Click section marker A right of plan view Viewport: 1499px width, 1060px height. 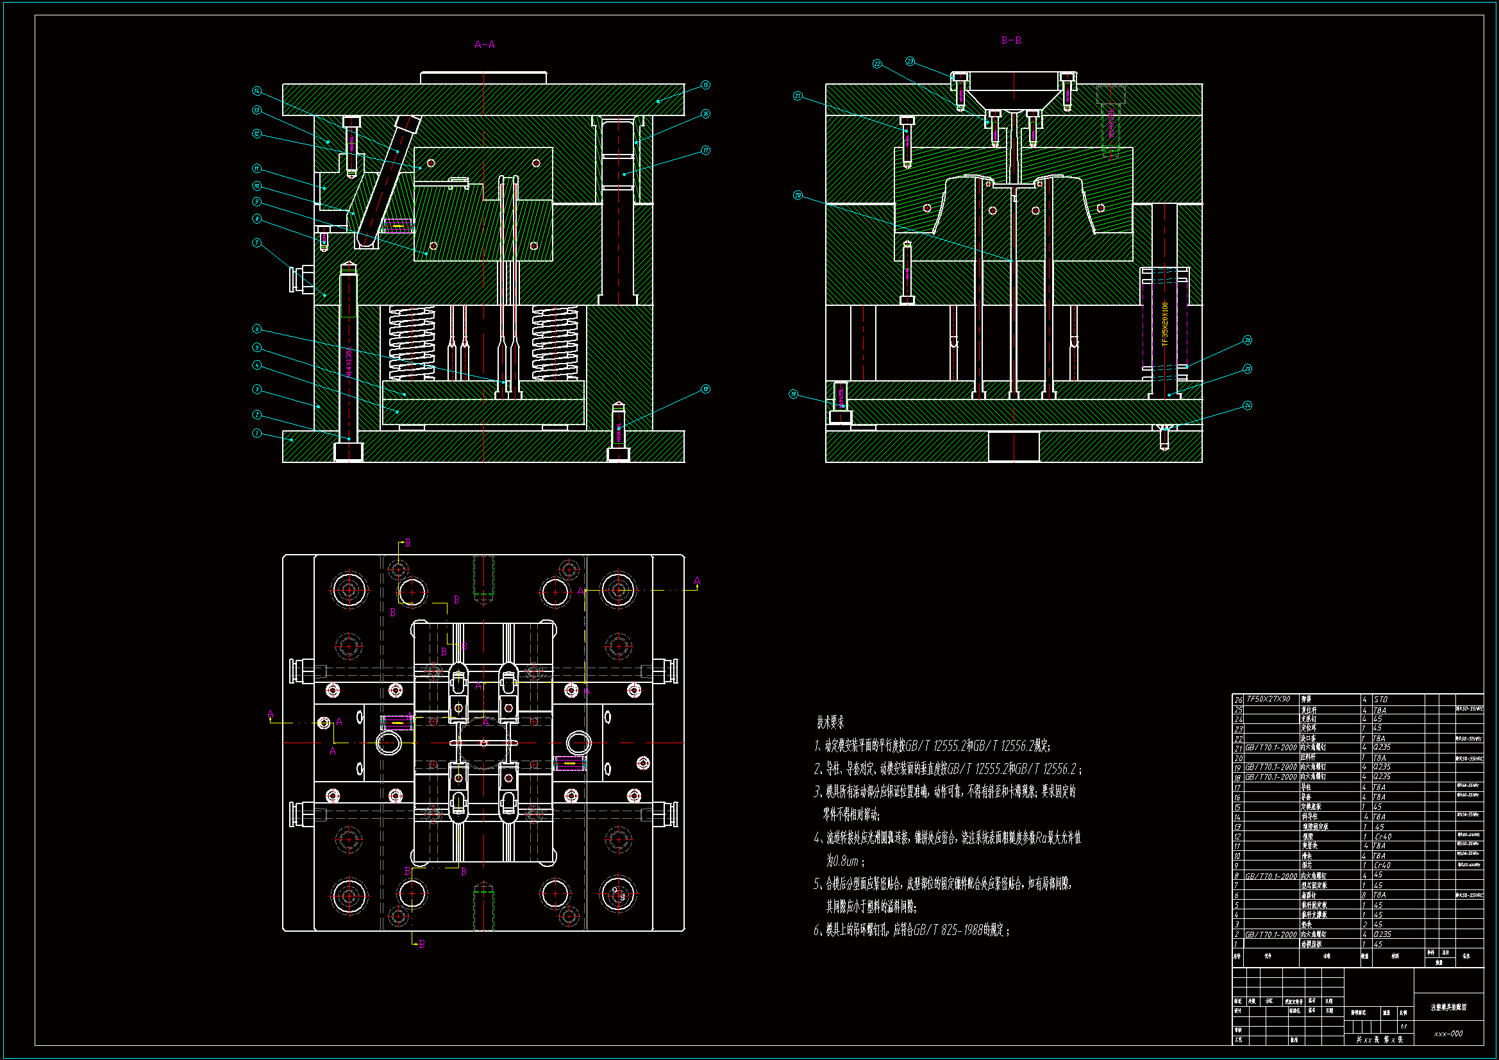pyautogui.click(x=697, y=580)
